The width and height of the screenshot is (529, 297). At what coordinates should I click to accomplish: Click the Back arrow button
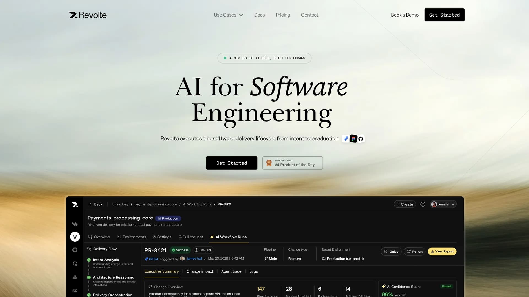coord(96,204)
